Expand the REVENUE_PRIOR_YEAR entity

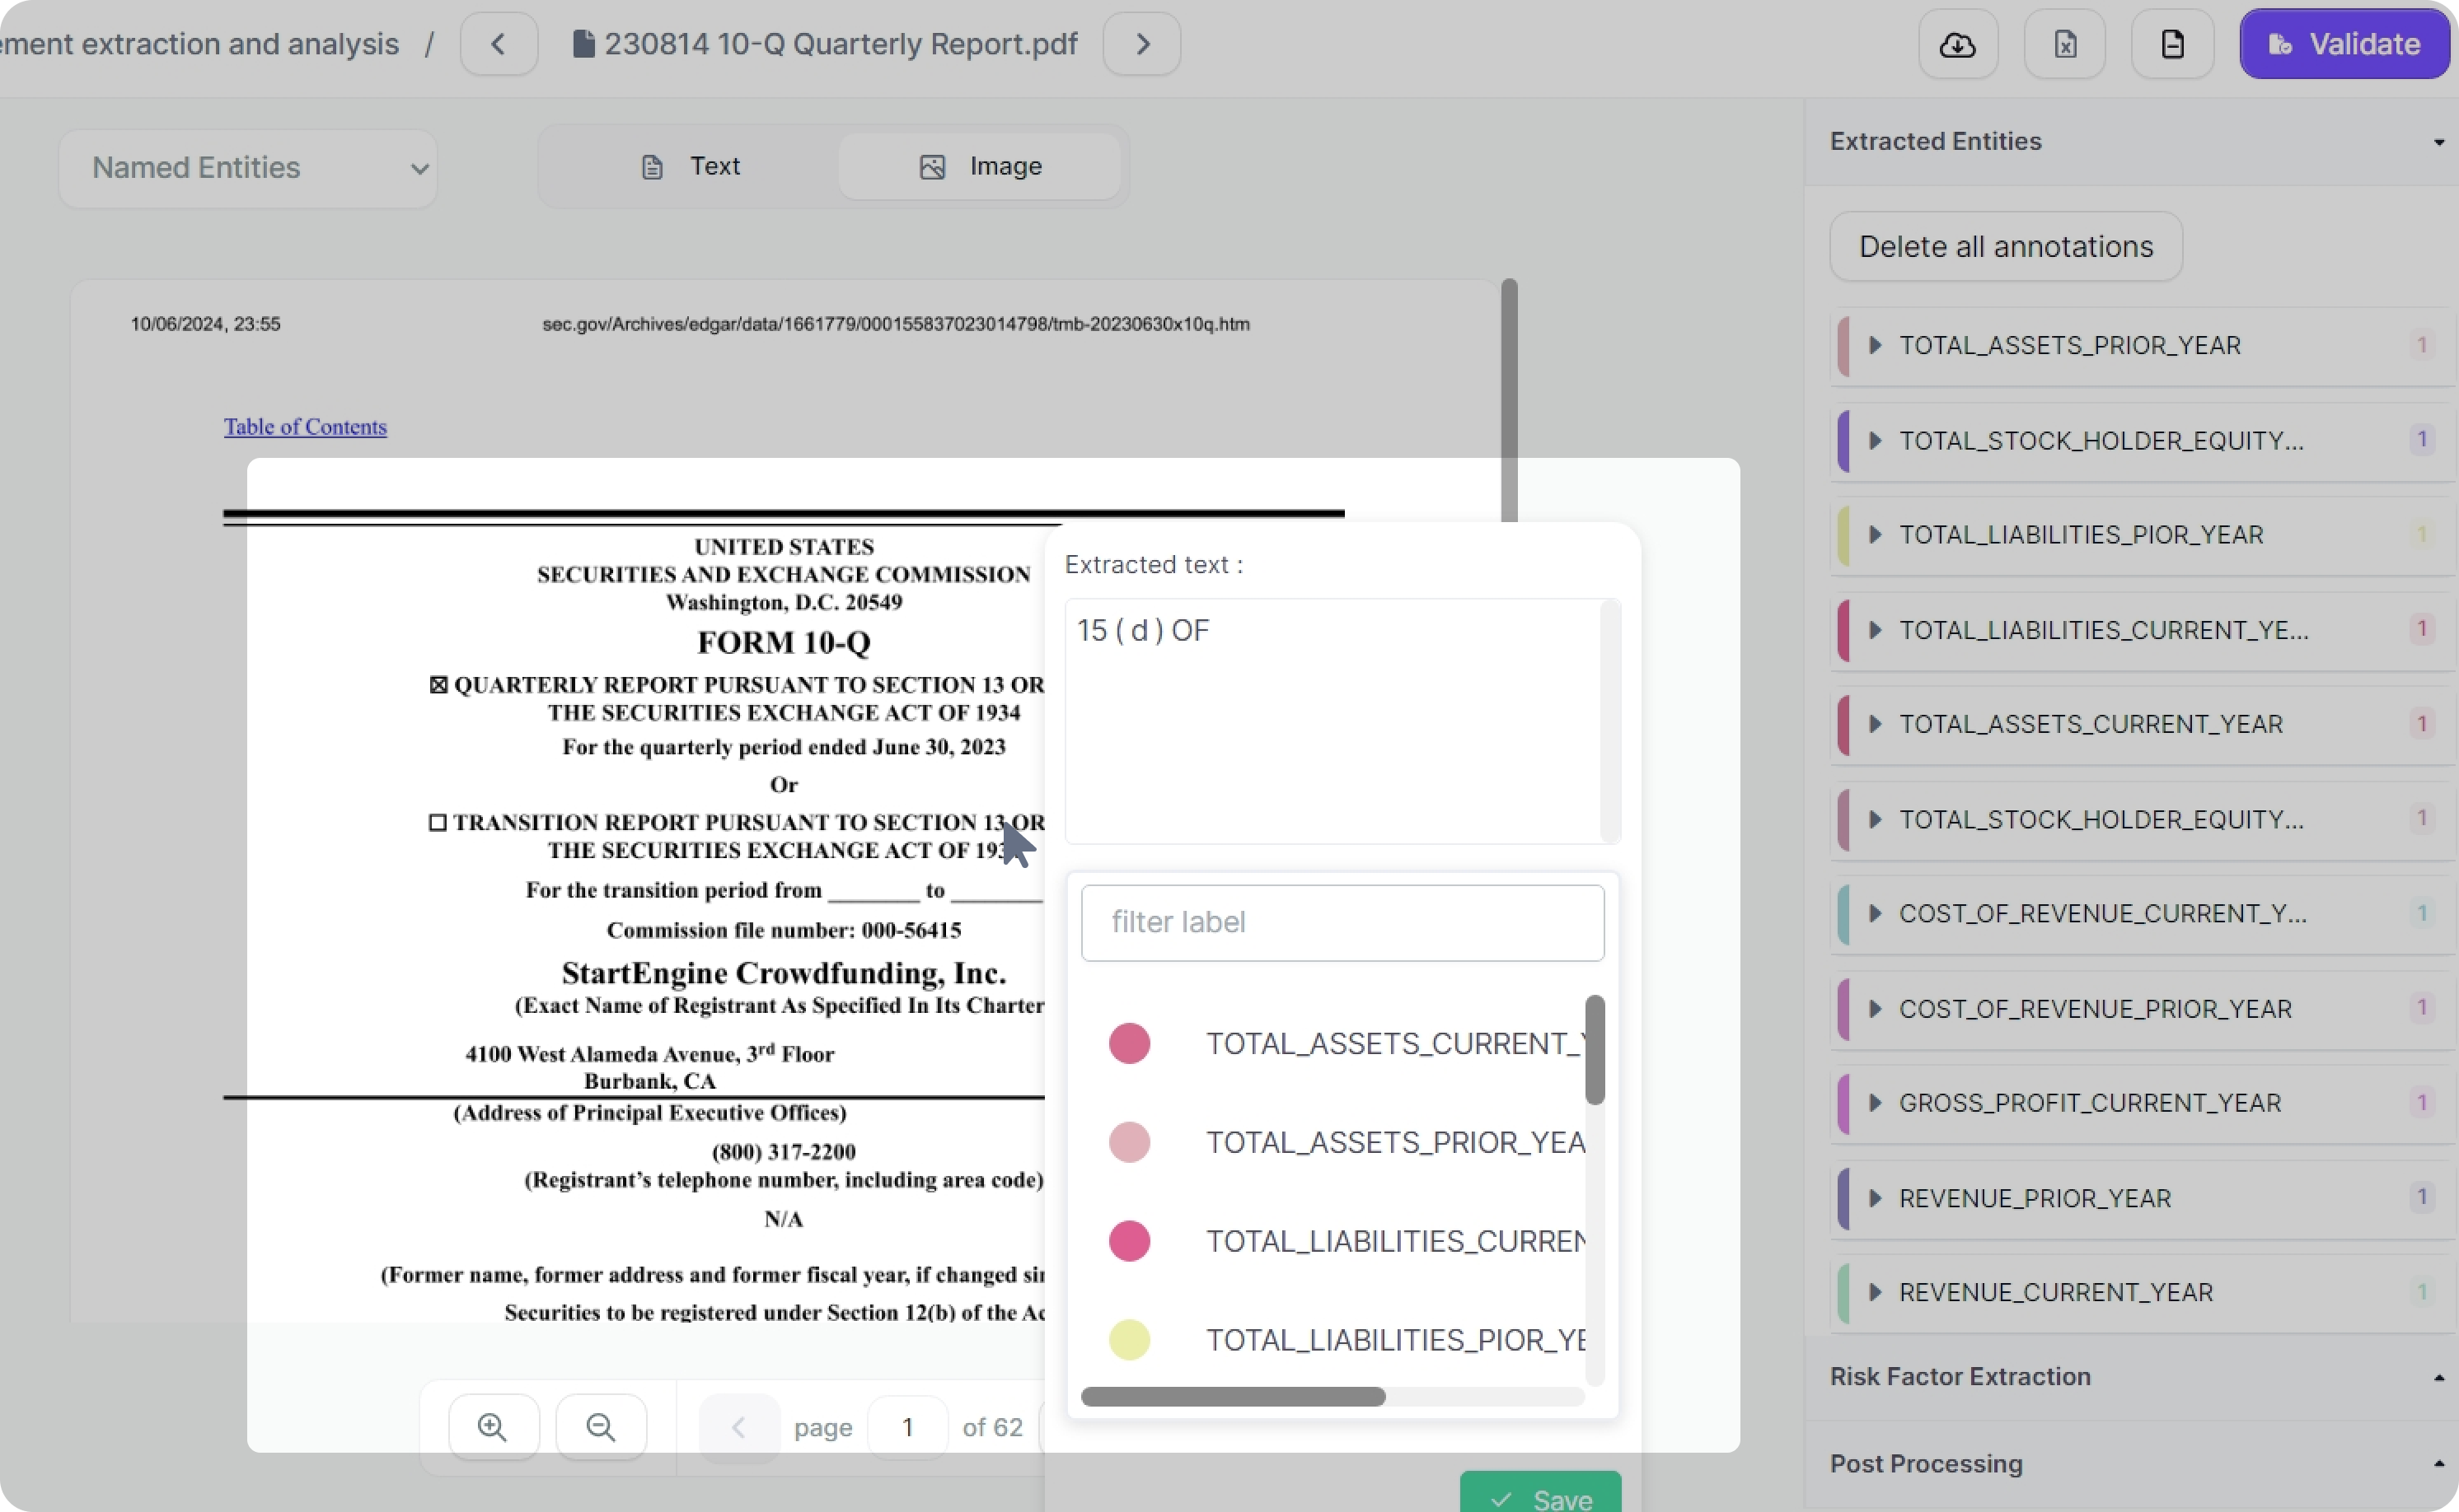coord(1876,1198)
